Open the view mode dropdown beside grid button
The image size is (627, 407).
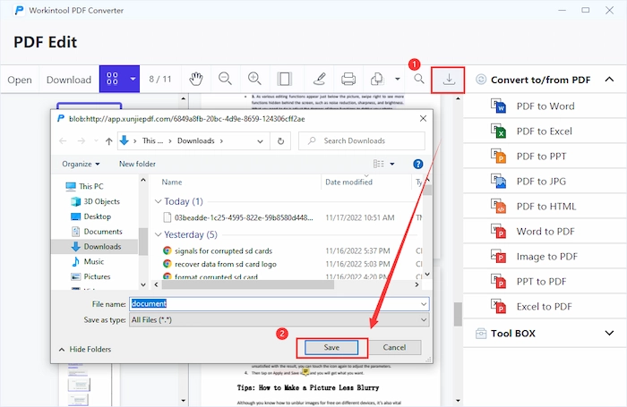coord(133,79)
